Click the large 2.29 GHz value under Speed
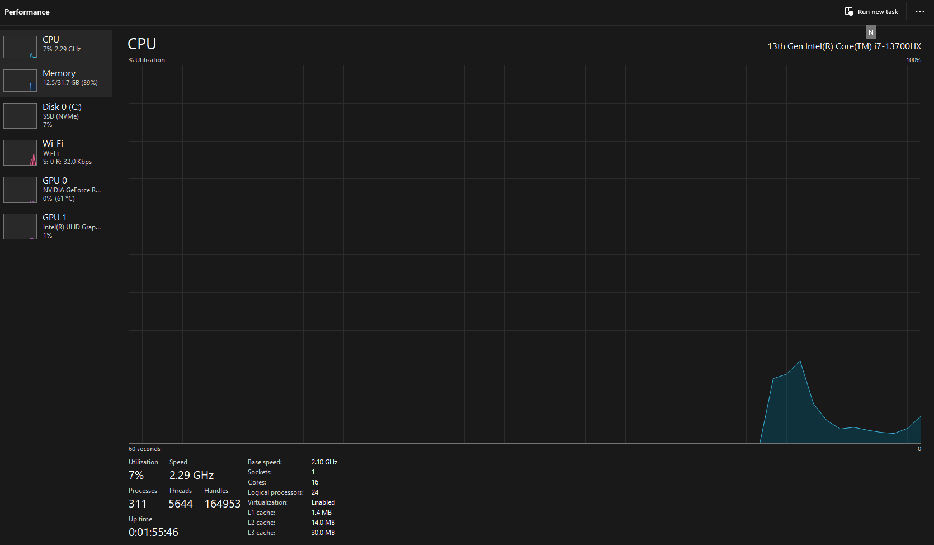The image size is (934, 545). [191, 475]
